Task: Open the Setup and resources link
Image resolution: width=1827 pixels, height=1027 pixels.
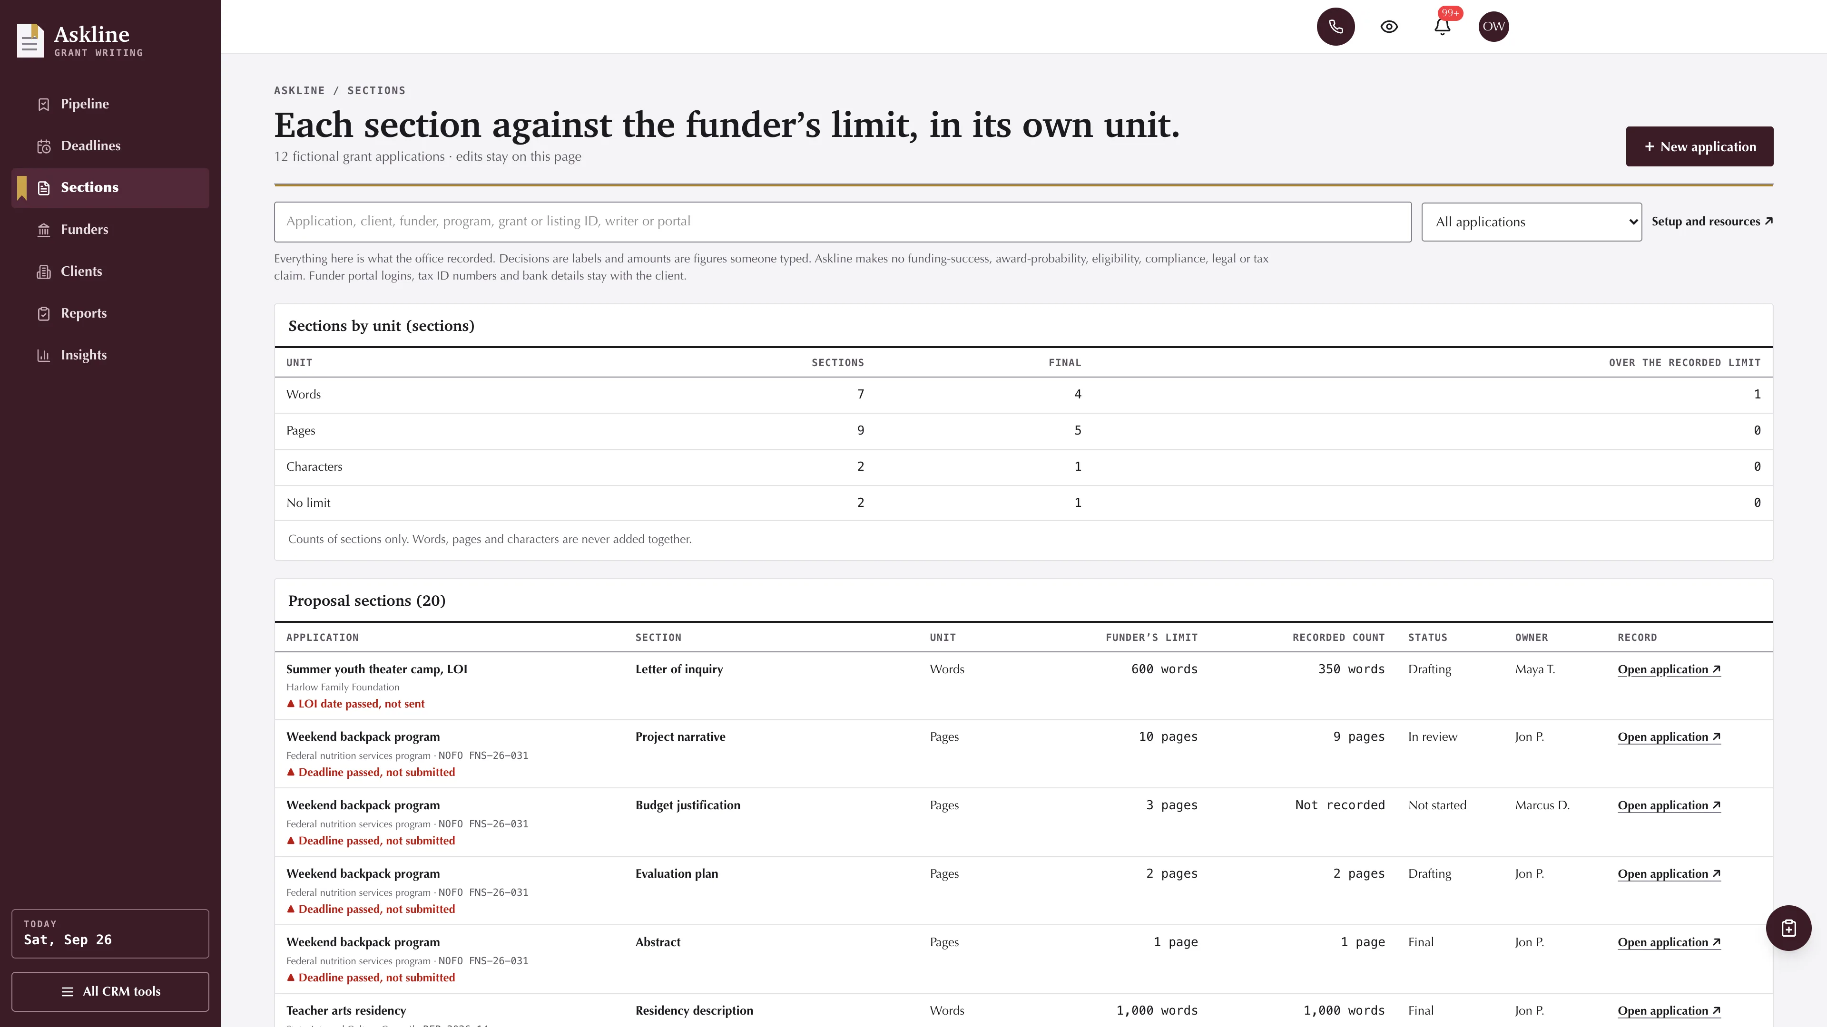Action: 1711,221
